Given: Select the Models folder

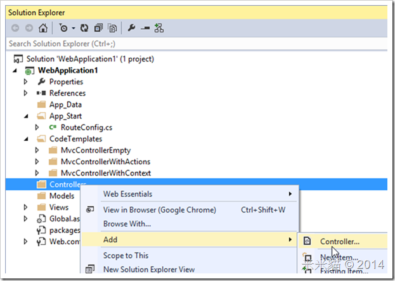Looking at the screenshot, I should [x=62, y=196].
